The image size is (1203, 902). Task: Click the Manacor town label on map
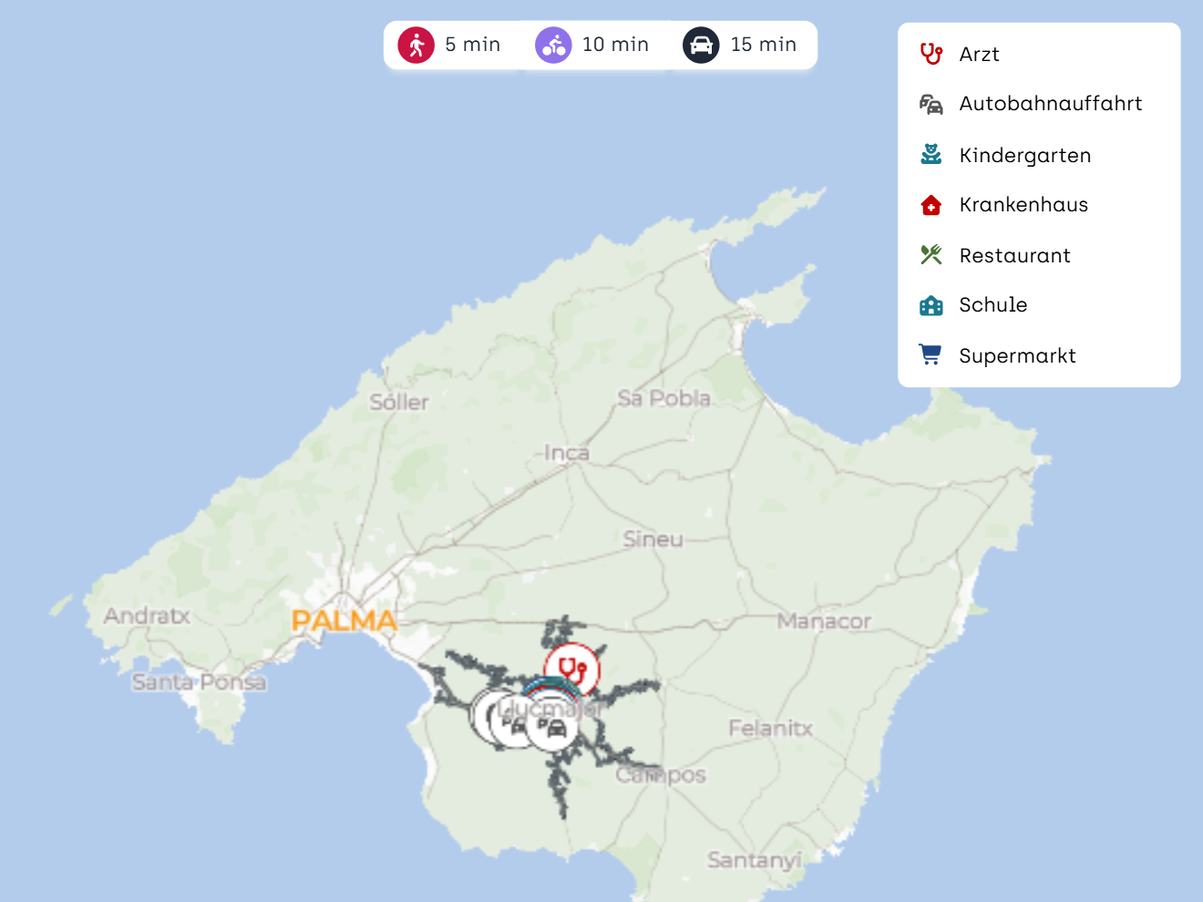(x=824, y=621)
